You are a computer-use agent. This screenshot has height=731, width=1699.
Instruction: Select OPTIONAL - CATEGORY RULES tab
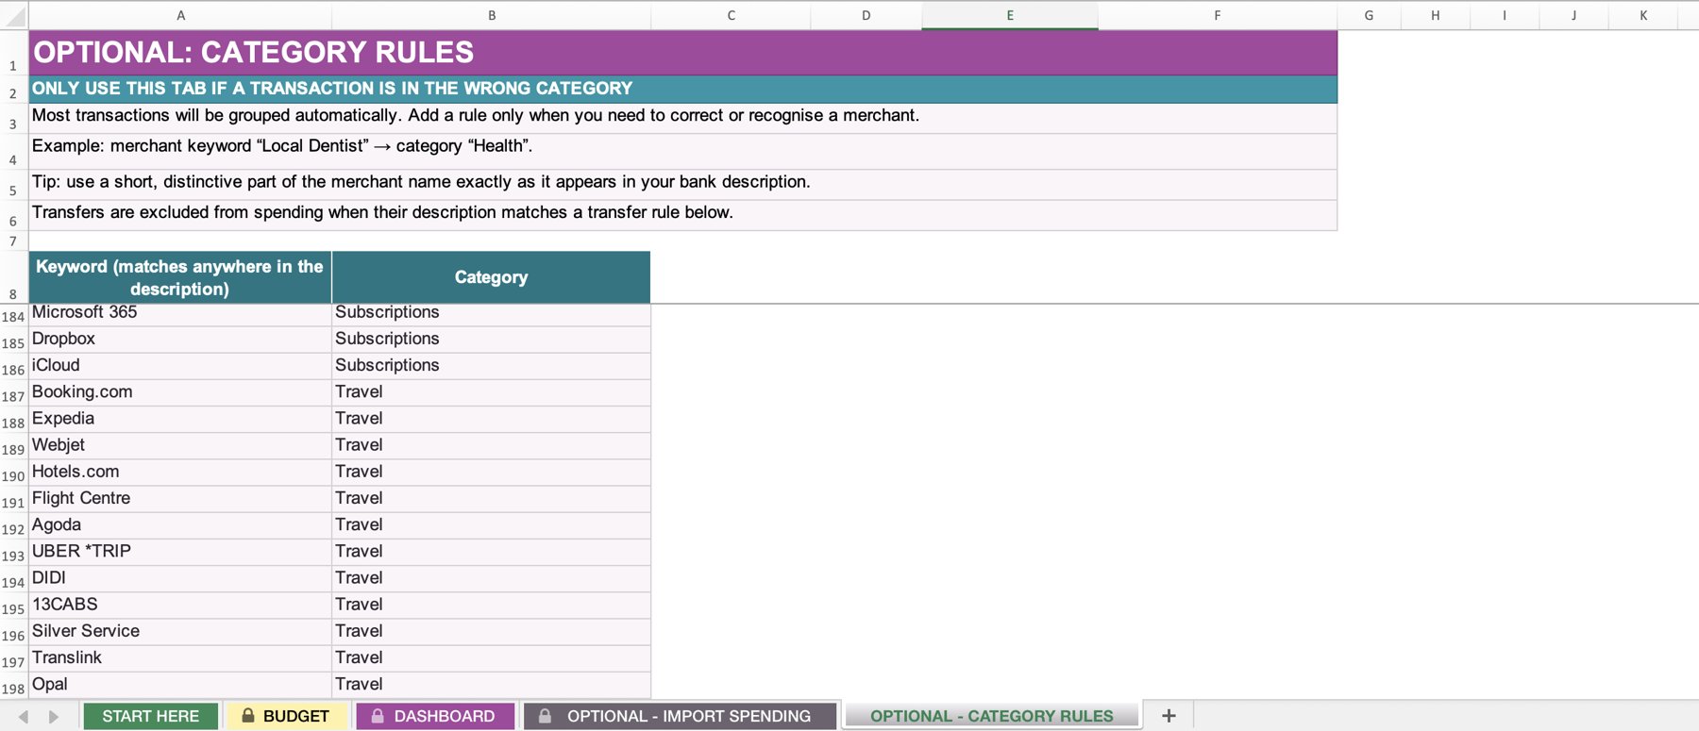point(992,716)
